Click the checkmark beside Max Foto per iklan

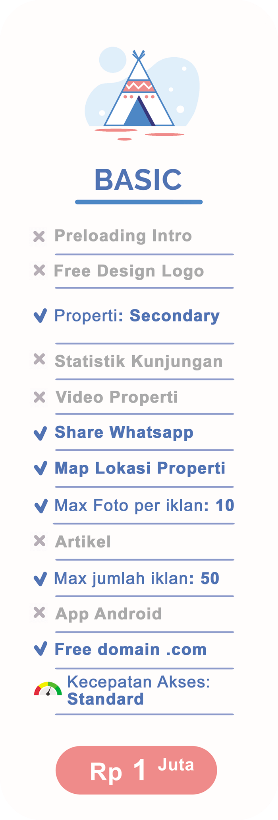click(41, 506)
